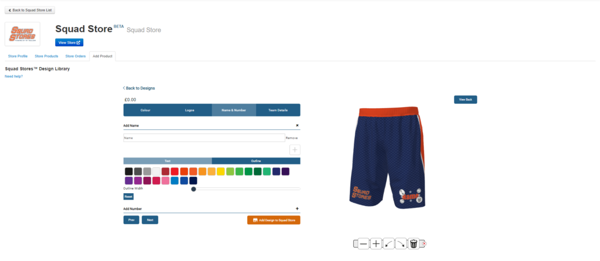Open the Team Details step
Image resolution: width=600 pixels, height=261 pixels.
click(278, 110)
